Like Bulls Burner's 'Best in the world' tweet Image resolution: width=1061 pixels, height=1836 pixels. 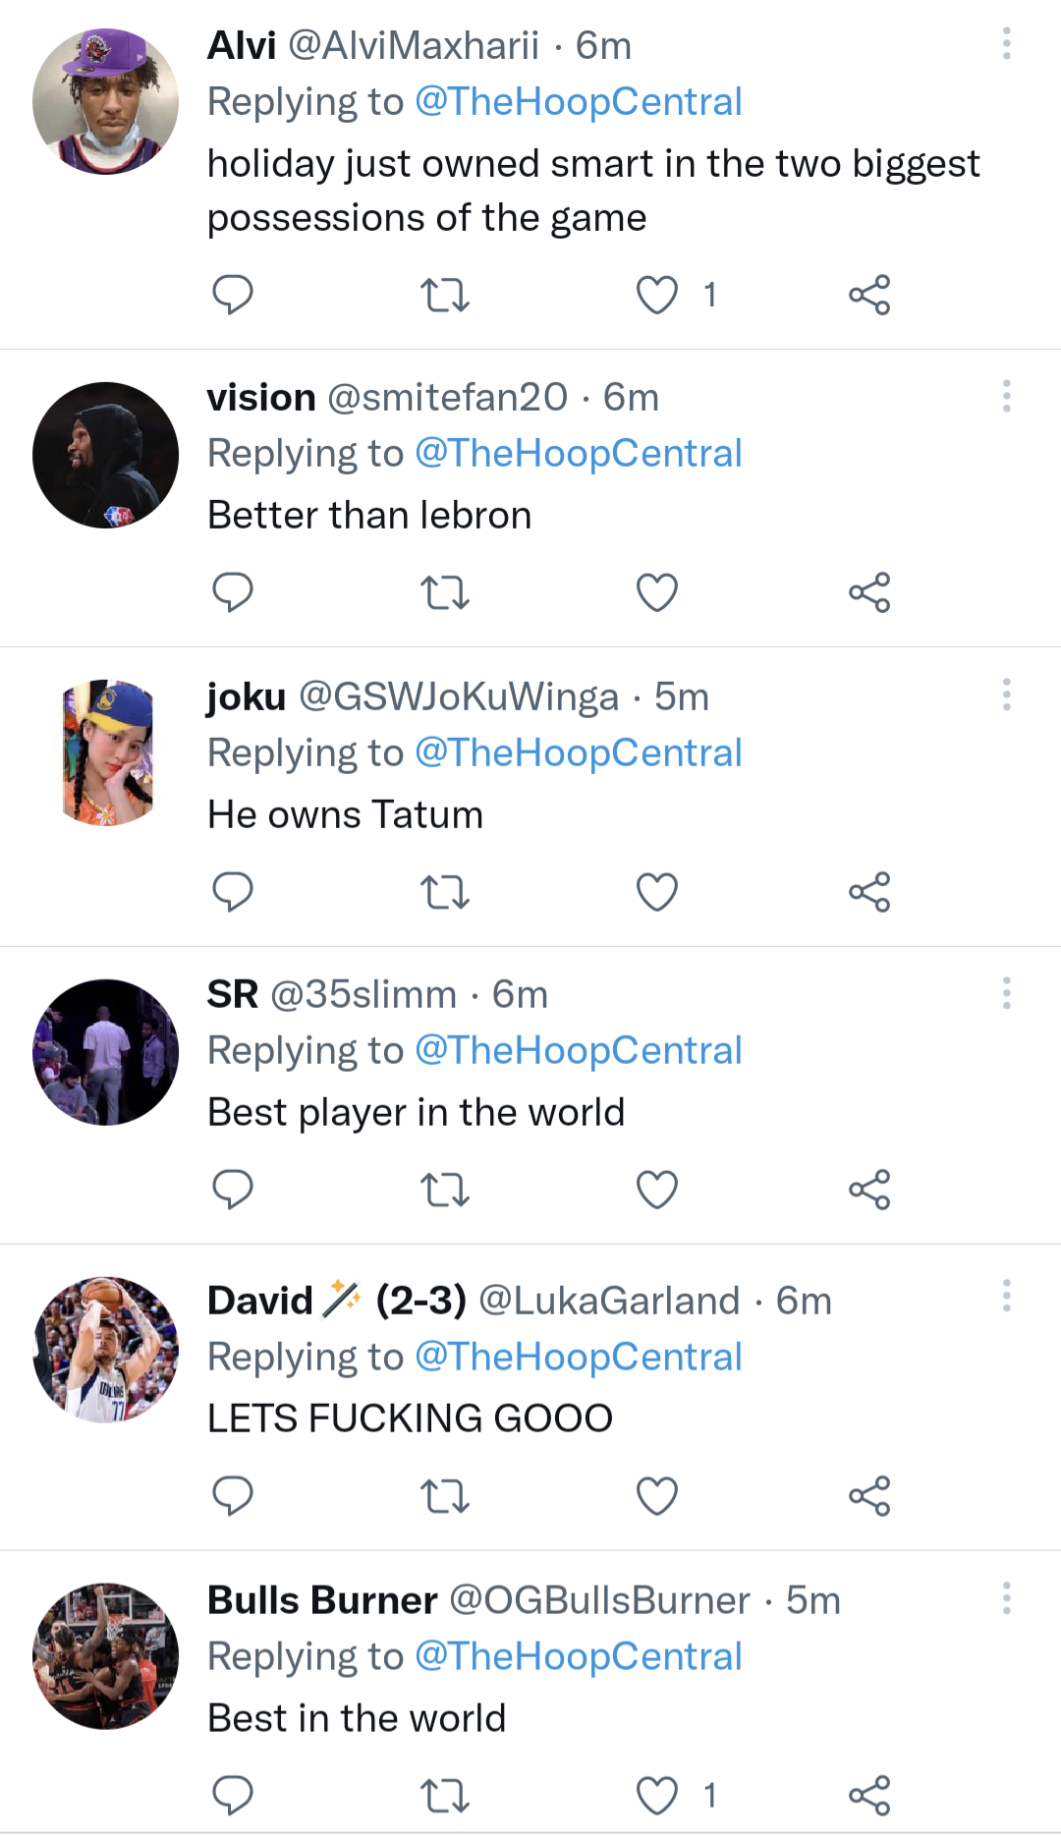[657, 1796]
